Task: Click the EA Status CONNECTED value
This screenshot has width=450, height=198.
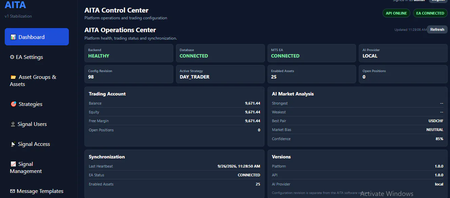Action: click(x=249, y=175)
